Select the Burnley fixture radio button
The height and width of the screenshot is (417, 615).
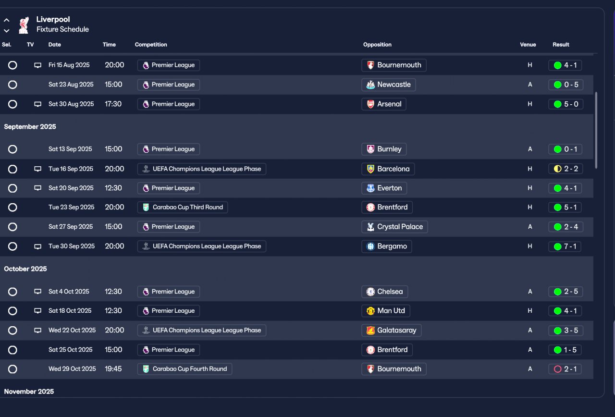[x=12, y=149]
